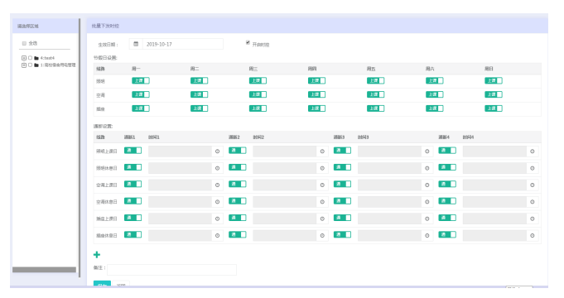Switch off 通断3 for 插座上课日
Image resolution: width=564 pixels, height=298 pixels.
pyautogui.click(x=342, y=218)
